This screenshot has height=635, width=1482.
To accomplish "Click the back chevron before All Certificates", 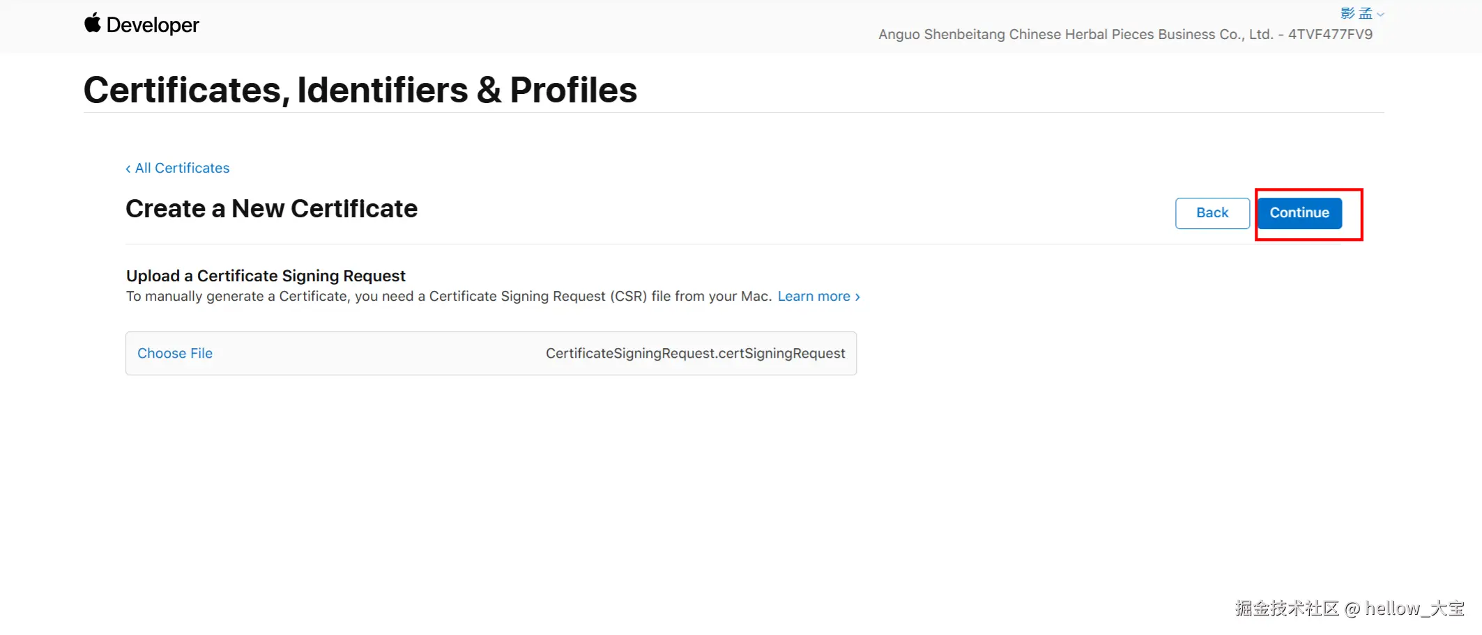I will pyautogui.click(x=128, y=168).
